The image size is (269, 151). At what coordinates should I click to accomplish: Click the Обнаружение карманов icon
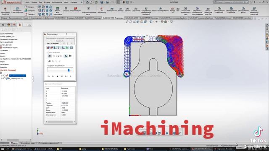pyautogui.click(x=231, y=10)
